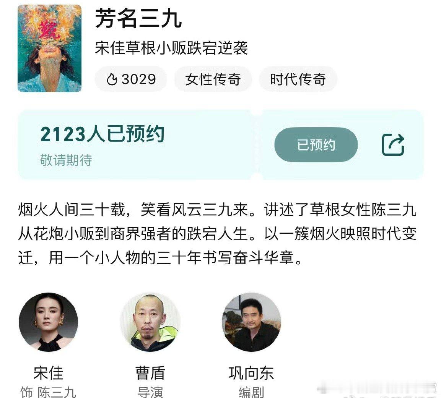The width and height of the screenshot is (441, 398).
Task: Open screenwriter 巩向东's avatar photo
Action: pos(251,322)
